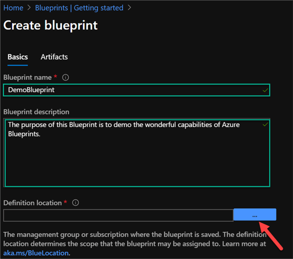This screenshot has width=293, height=259.
Task: Switch to the Basics tab
Action: tap(17, 57)
